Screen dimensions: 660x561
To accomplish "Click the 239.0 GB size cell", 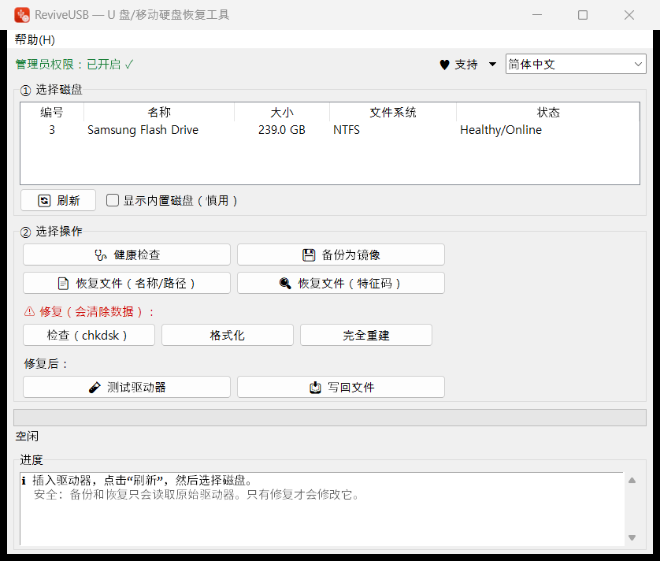I will click(282, 130).
